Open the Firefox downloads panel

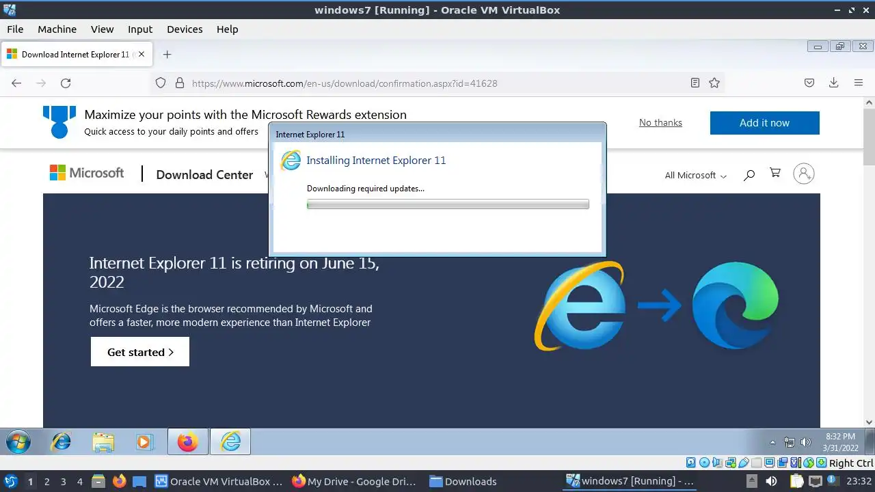[834, 83]
